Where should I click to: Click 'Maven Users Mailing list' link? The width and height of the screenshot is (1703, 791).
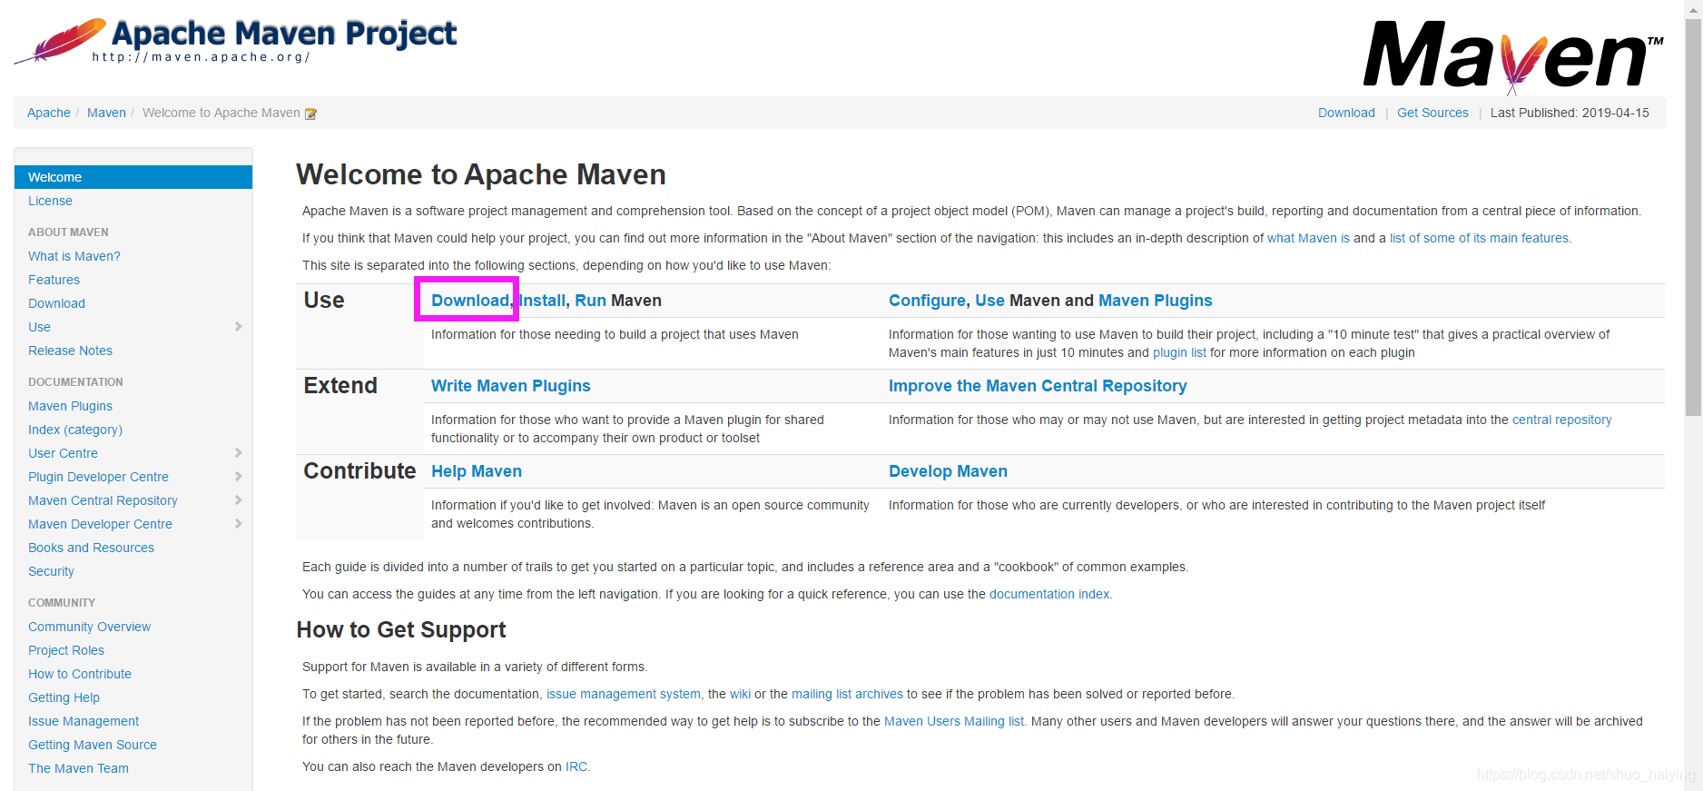click(x=954, y=721)
